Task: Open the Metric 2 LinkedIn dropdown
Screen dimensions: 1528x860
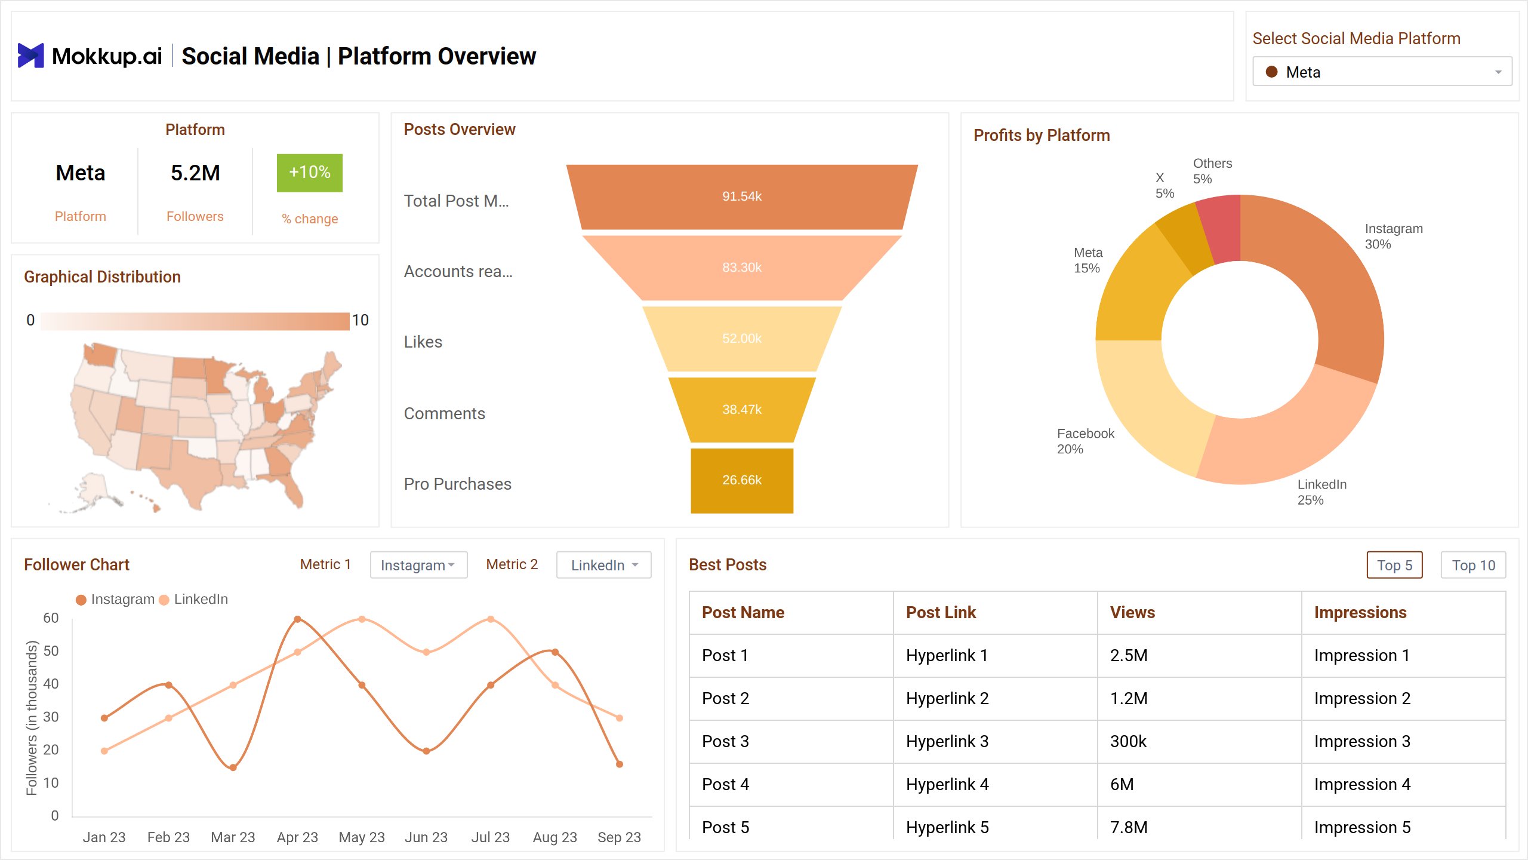Action: point(603,565)
